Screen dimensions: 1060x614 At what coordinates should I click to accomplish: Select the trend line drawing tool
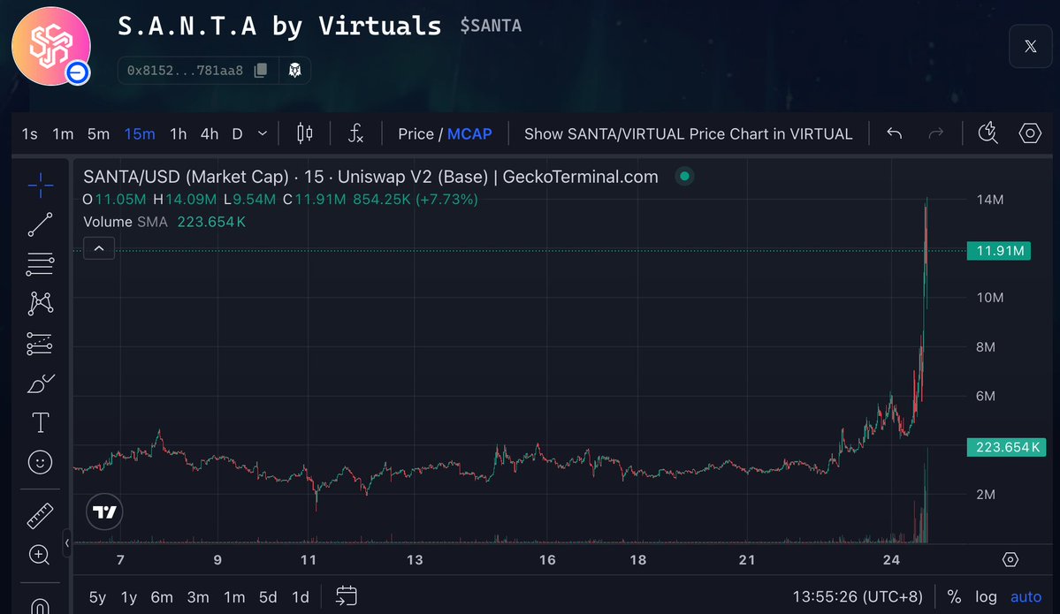[40, 224]
